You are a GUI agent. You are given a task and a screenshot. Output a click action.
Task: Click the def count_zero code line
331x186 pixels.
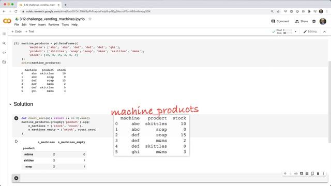55,118
